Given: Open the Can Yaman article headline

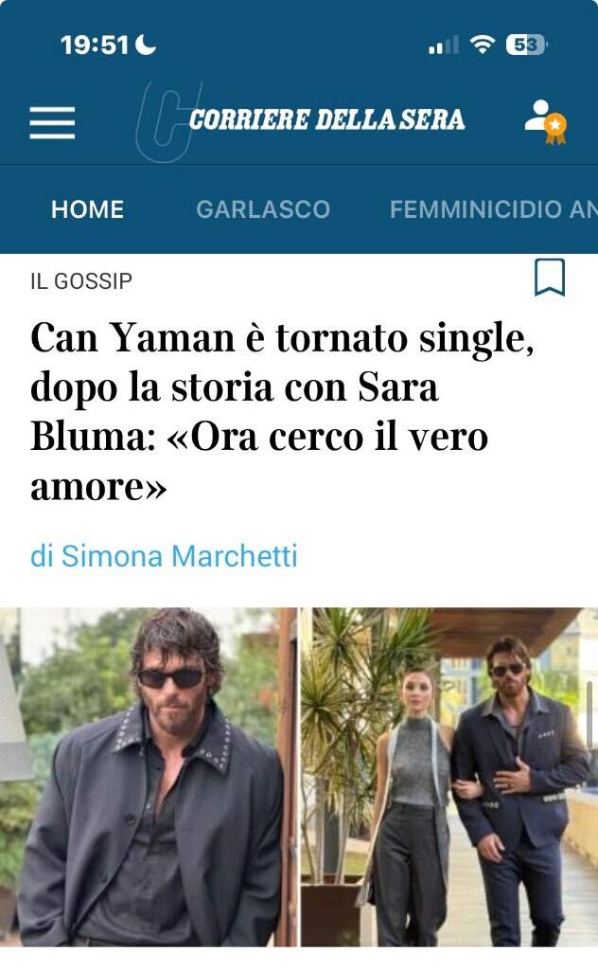Looking at the screenshot, I should point(282,411).
